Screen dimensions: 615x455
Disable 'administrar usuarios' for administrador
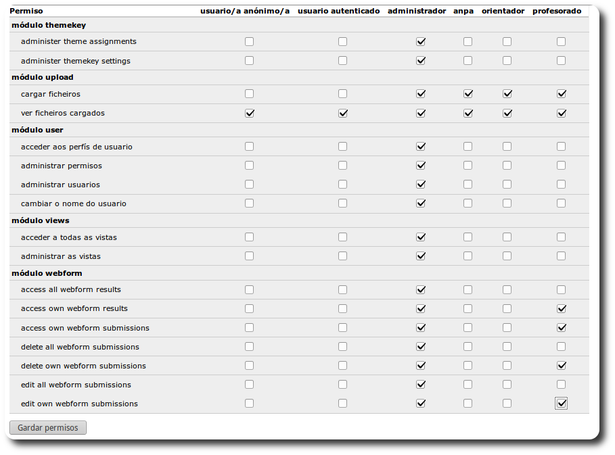(x=421, y=184)
